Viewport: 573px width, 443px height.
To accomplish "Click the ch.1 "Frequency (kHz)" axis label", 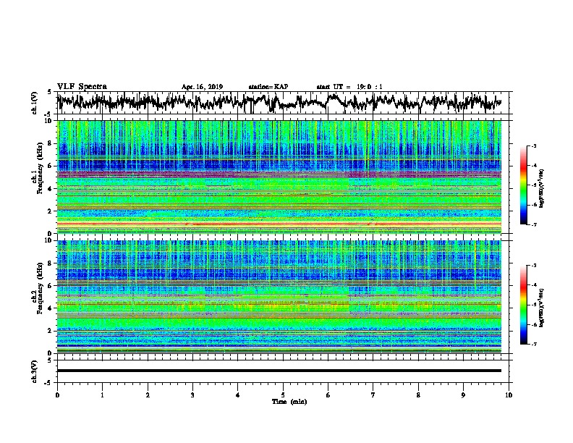I will [x=40, y=168].
